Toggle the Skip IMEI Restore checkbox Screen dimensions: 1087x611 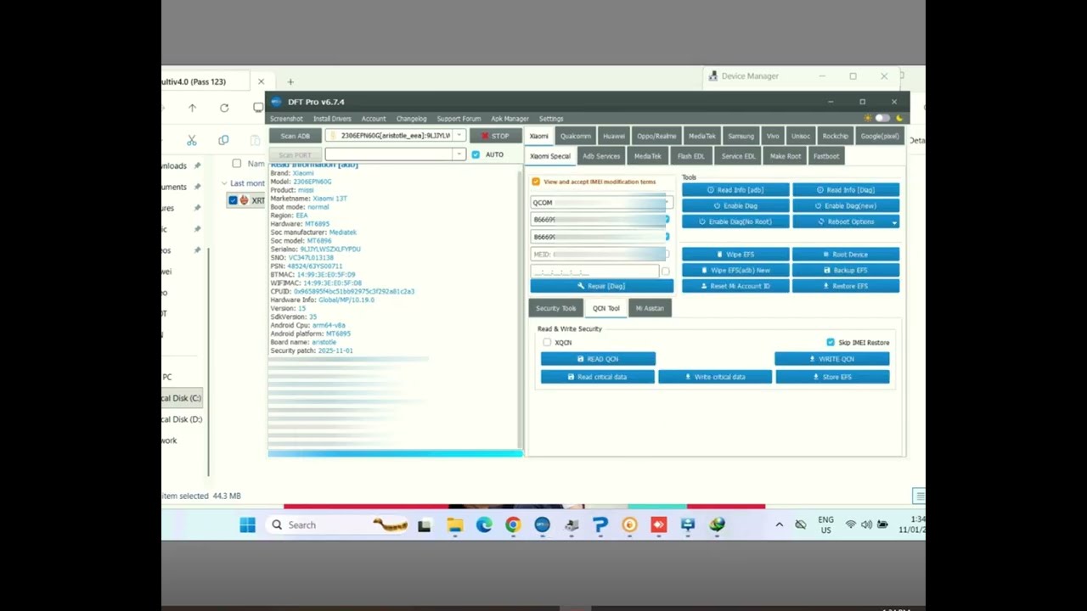click(x=831, y=342)
